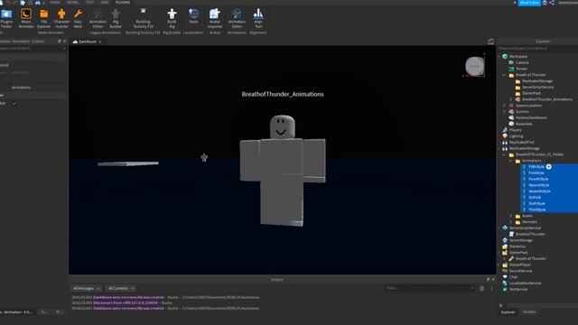Close the Properties panel

(65, 42)
